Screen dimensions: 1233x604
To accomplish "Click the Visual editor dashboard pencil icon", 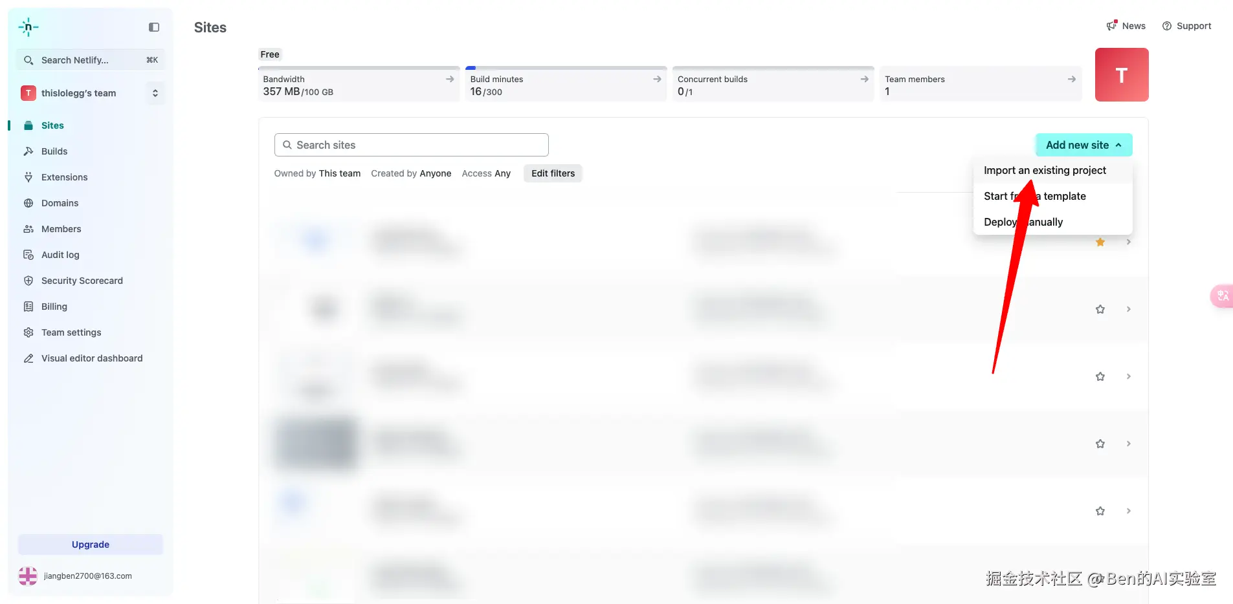I will (x=28, y=358).
